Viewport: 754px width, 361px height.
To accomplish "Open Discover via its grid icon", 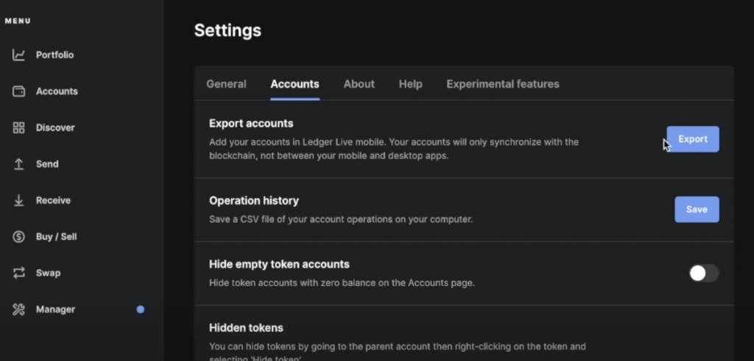I will pos(19,127).
